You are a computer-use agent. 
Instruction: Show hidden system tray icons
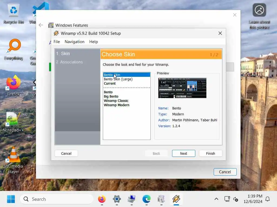point(216,199)
